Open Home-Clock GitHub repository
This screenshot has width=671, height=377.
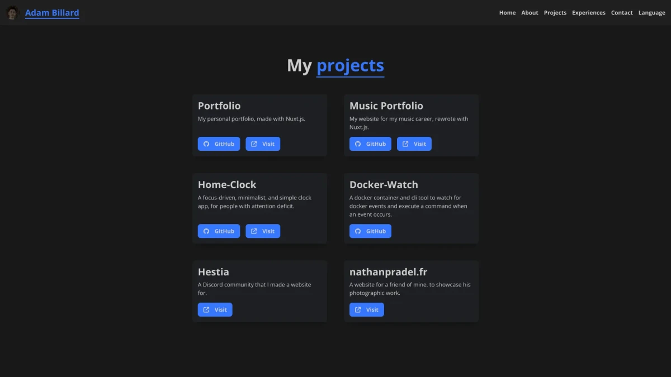(219, 231)
